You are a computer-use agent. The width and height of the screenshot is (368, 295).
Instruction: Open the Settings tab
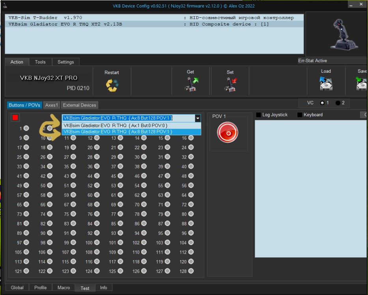tap(65, 62)
